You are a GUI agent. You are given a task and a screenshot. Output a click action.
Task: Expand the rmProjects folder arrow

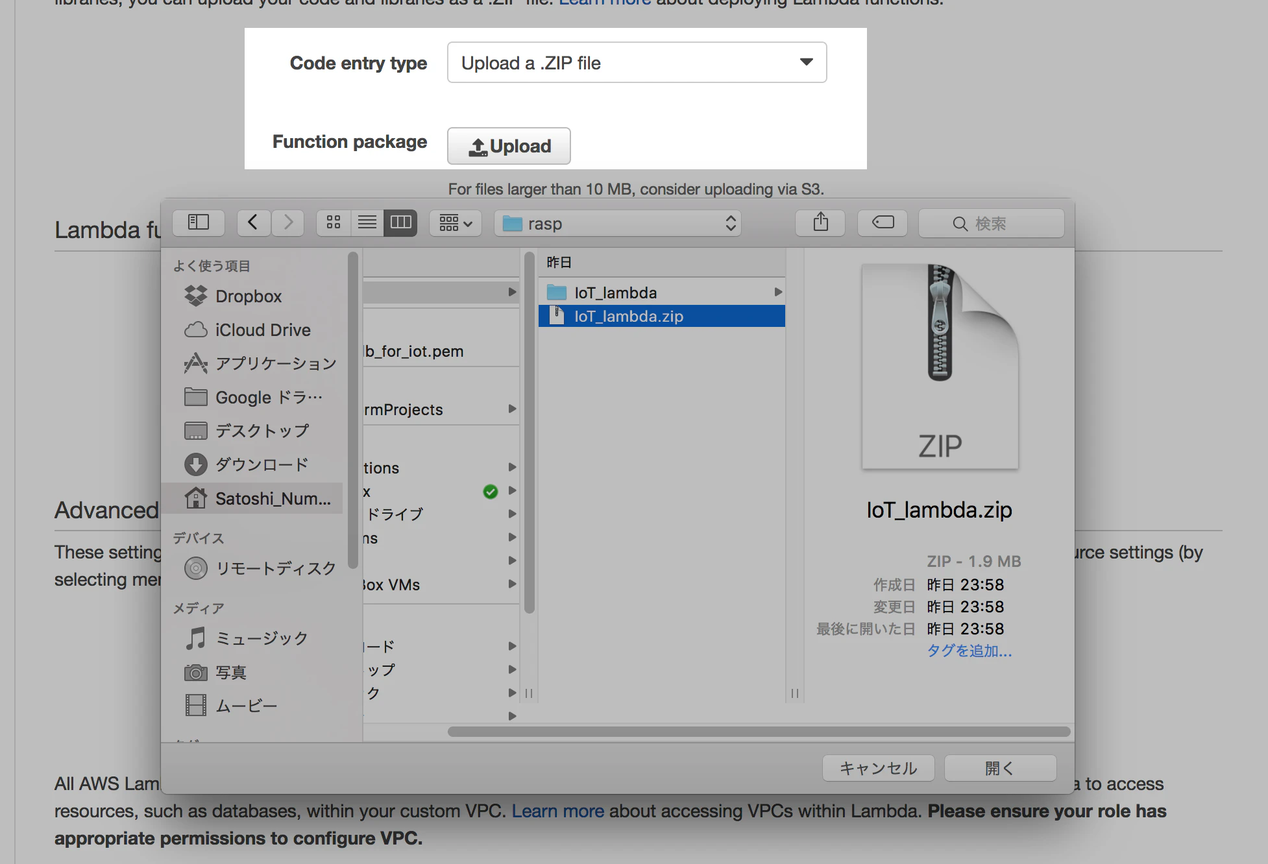coord(512,409)
